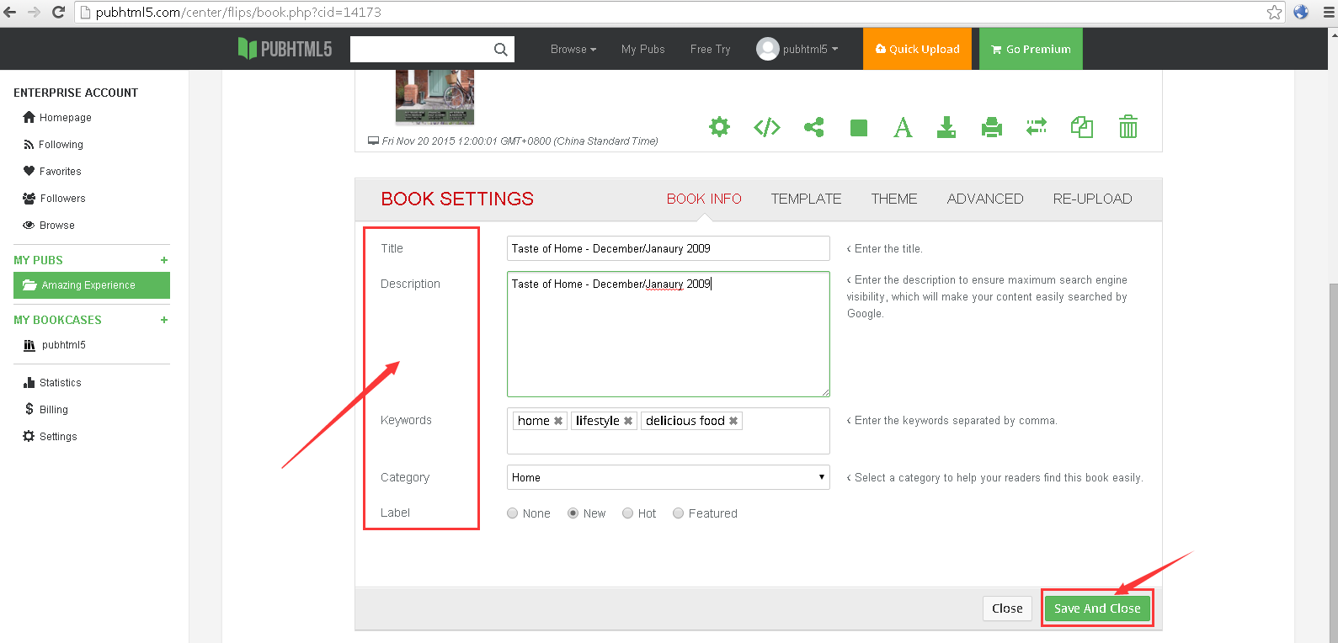The width and height of the screenshot is (1338, 643).
Task: Select the Featured label radio
Action: 678,513
